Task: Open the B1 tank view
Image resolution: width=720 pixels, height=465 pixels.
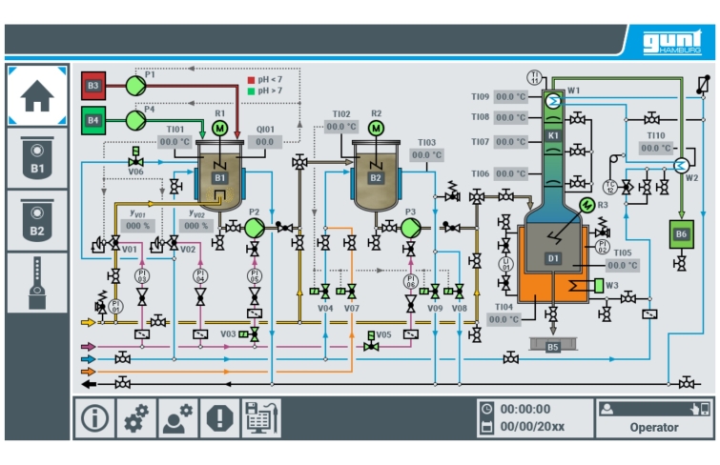Action: click(x=37, y=158)
